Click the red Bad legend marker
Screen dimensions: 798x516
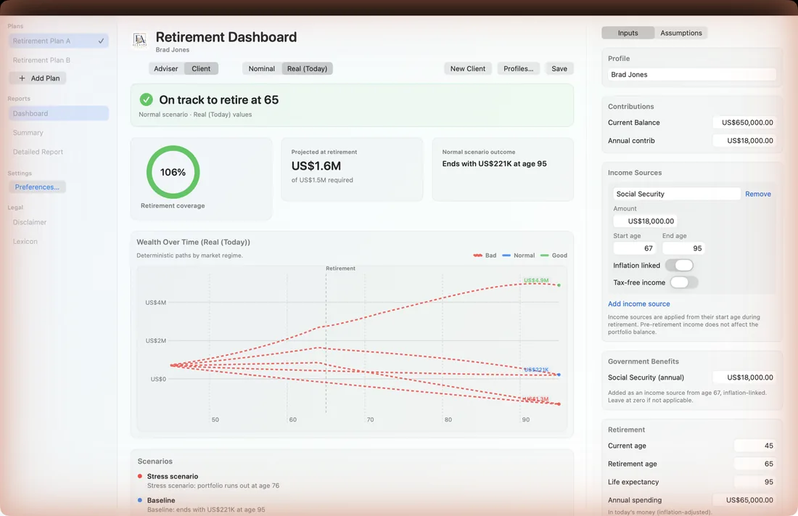[x=477, y=255]
